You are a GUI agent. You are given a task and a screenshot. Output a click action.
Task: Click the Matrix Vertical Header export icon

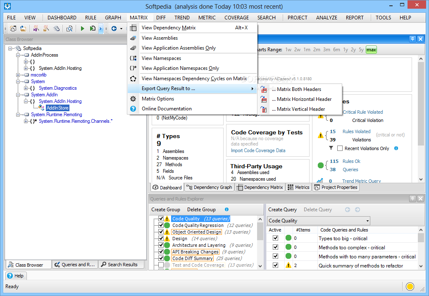(263, 109)
